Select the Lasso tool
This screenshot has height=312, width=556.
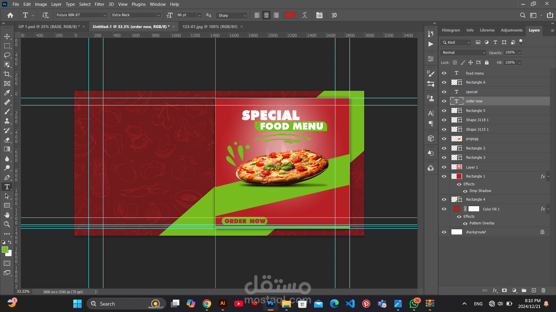click(7, 55)
